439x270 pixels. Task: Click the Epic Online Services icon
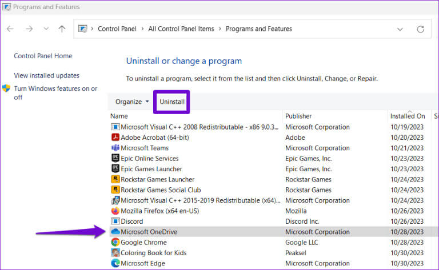coord(115,158)
